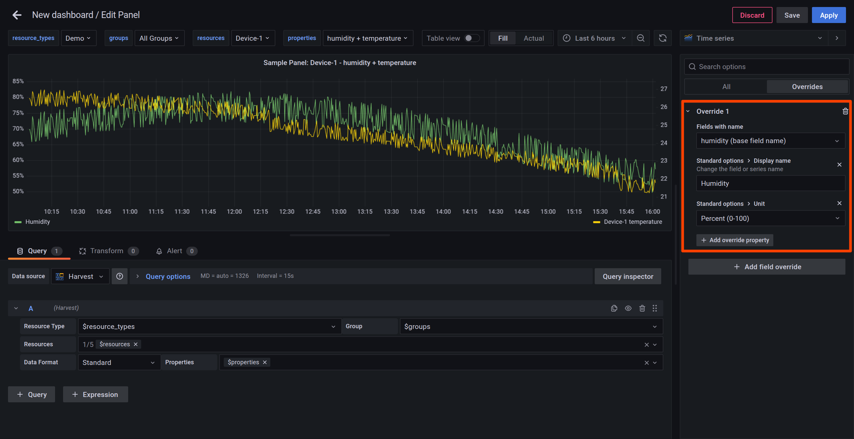Screen dimensions: 854x439
Task: Click Add field override
Action: coord(767,267)
